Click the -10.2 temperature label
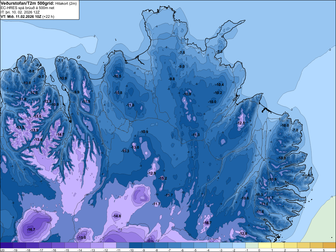 pos(218,93)
